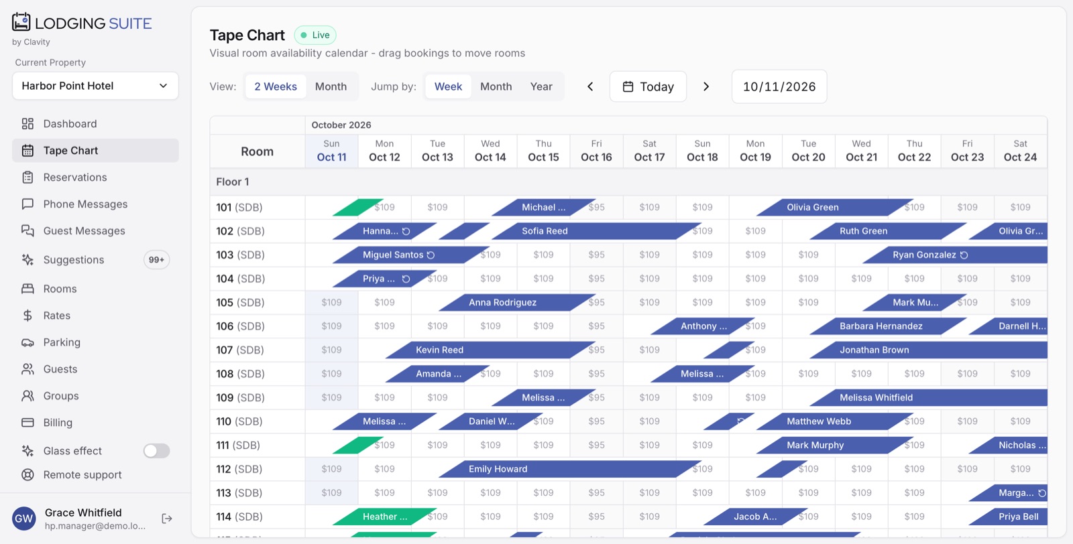
Task: Switch View to Month
Action: [x=331, y=86]
